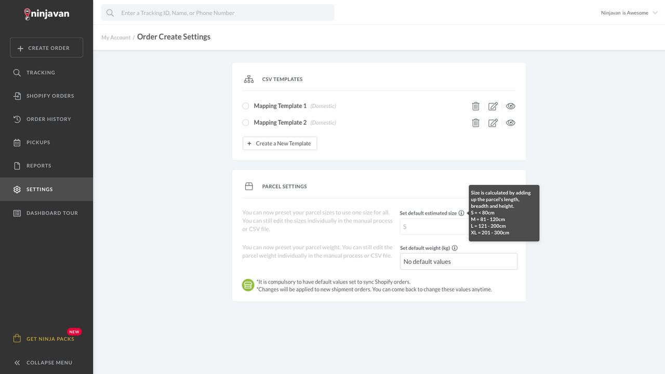665x374 pixels.
Task: Click the Ninjavan logo
Action: point(46,14)
